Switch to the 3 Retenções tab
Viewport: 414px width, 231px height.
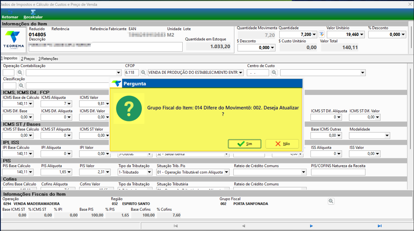pyautogui.click(x=48, y=59)
